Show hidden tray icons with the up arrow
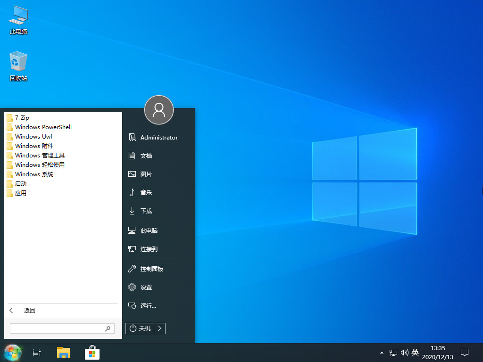Screen dimensions: 483x362 click(381, 352)
